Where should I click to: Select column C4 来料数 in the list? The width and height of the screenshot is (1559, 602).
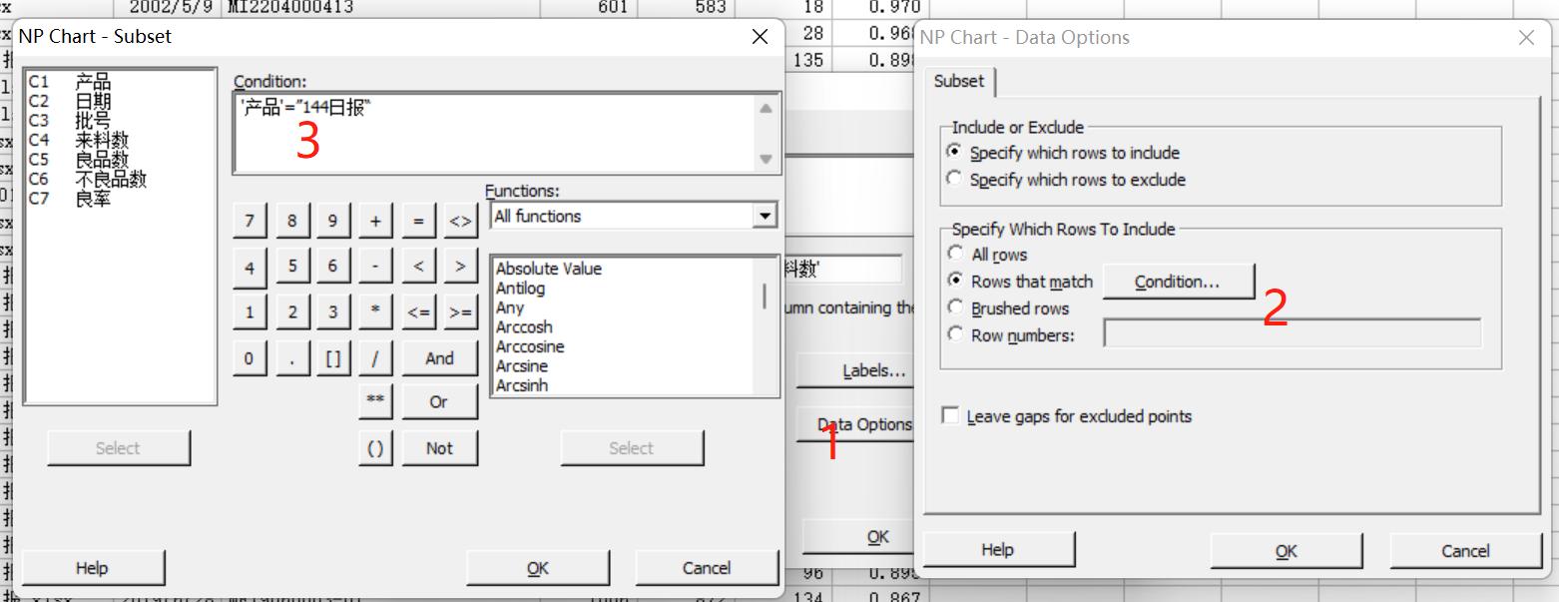click(x=120, y=141)
